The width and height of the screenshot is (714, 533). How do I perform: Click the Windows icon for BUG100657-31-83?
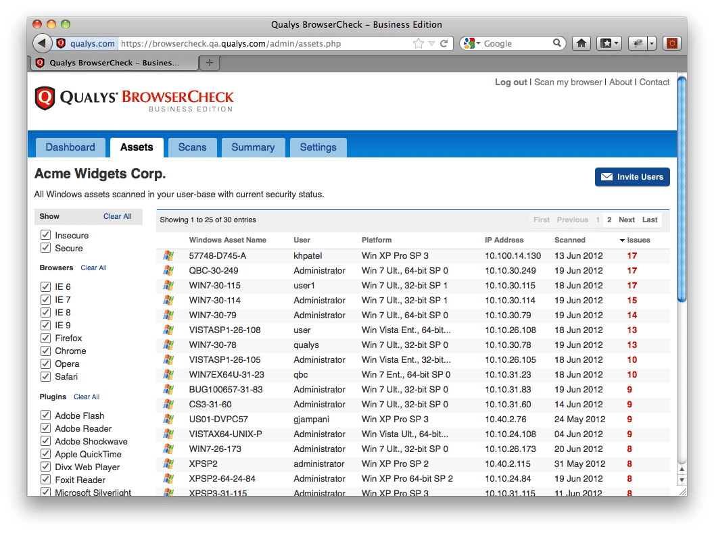coord(168,389)
